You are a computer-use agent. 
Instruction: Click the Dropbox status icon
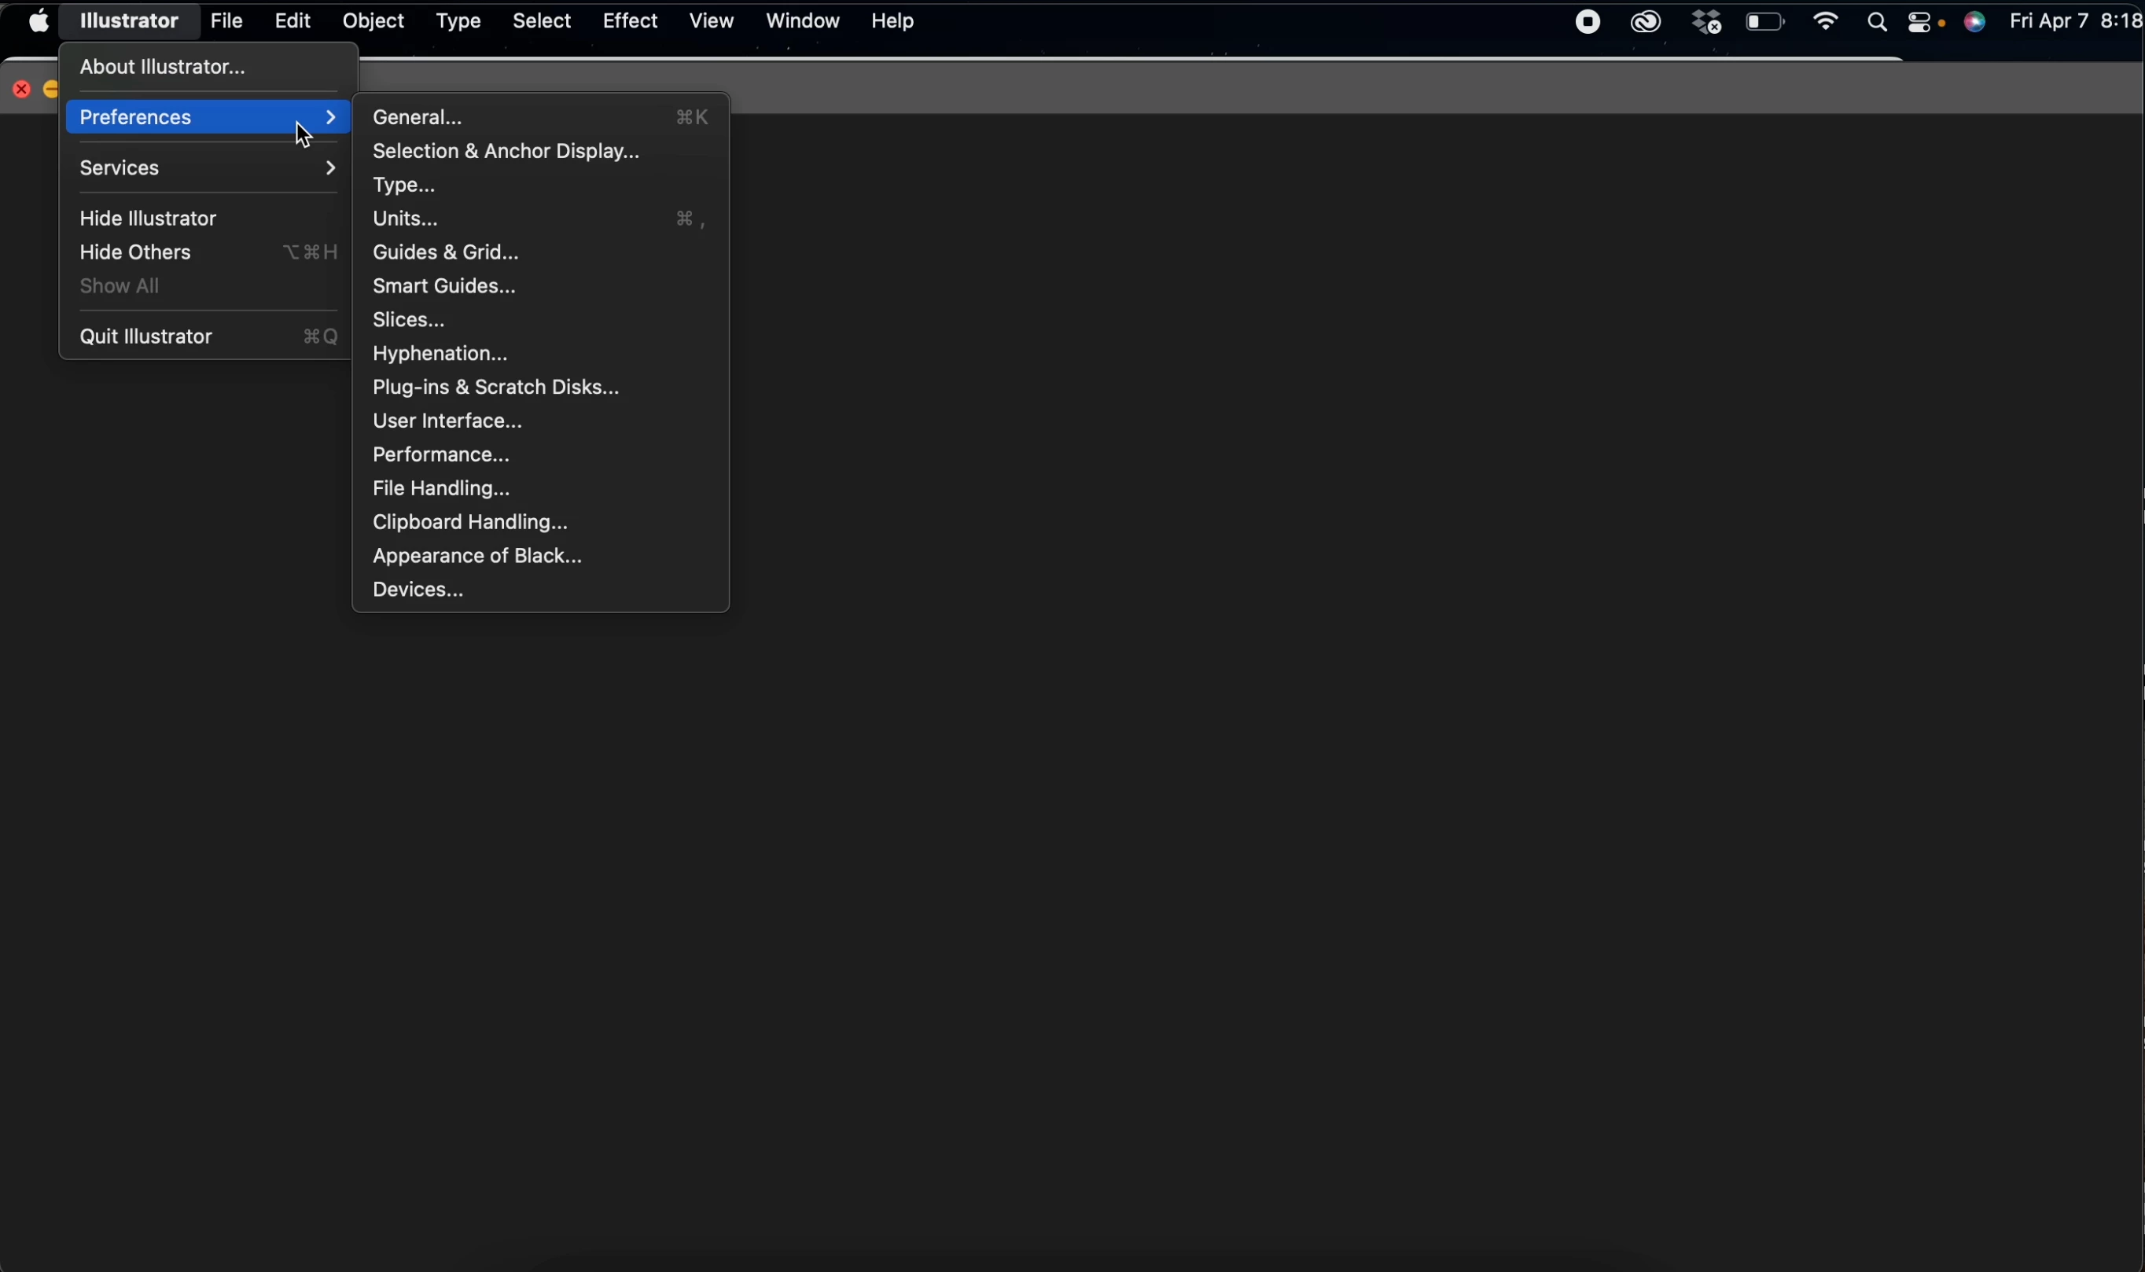[1707, 23]
